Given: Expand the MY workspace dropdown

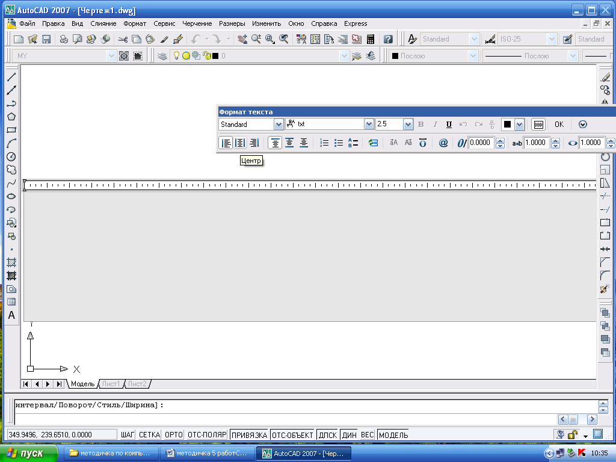Looking at the screenshot, I should click(x=111, y=56).
